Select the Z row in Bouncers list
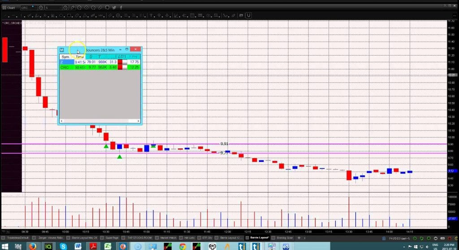 tap(100, 62)
